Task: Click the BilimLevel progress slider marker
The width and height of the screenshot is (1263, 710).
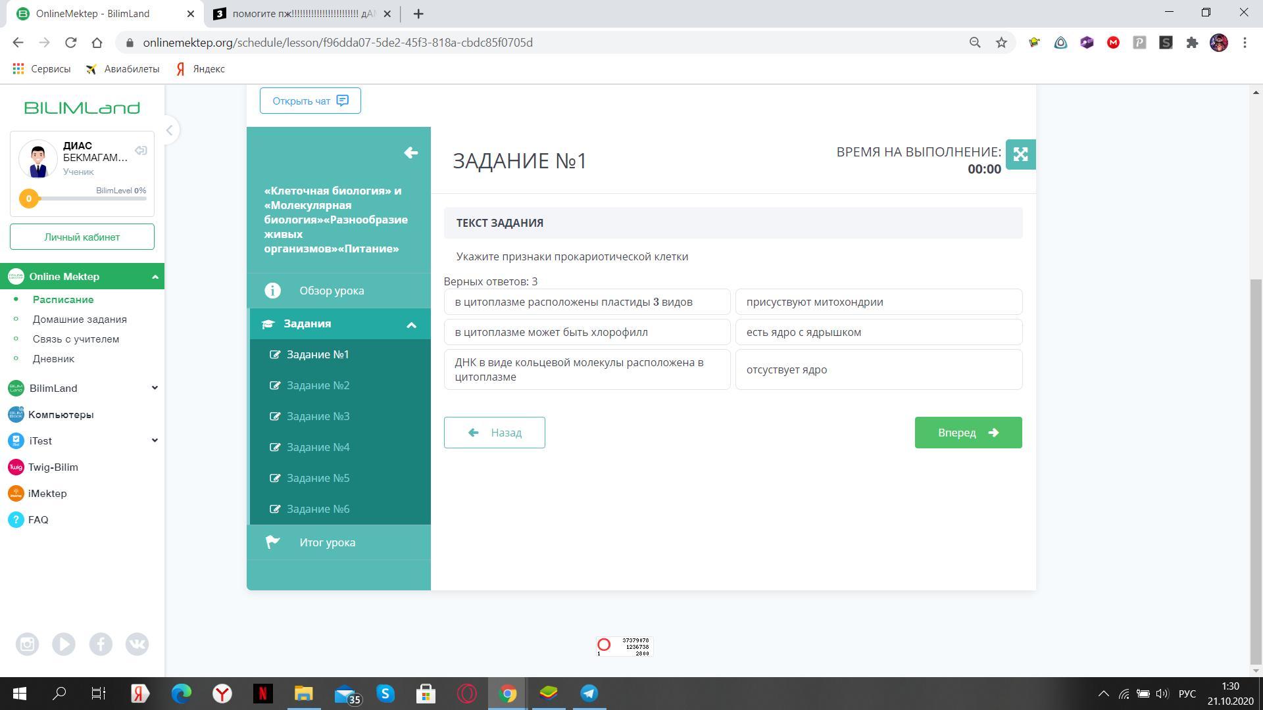Action: [x=28, y=199]
